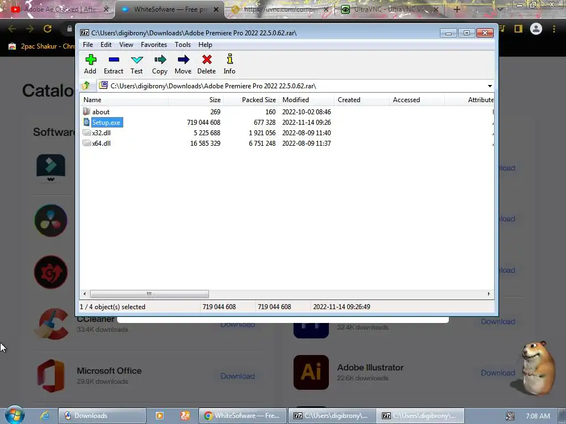Sort by the Size column header
566x424 pixels.
196,100
